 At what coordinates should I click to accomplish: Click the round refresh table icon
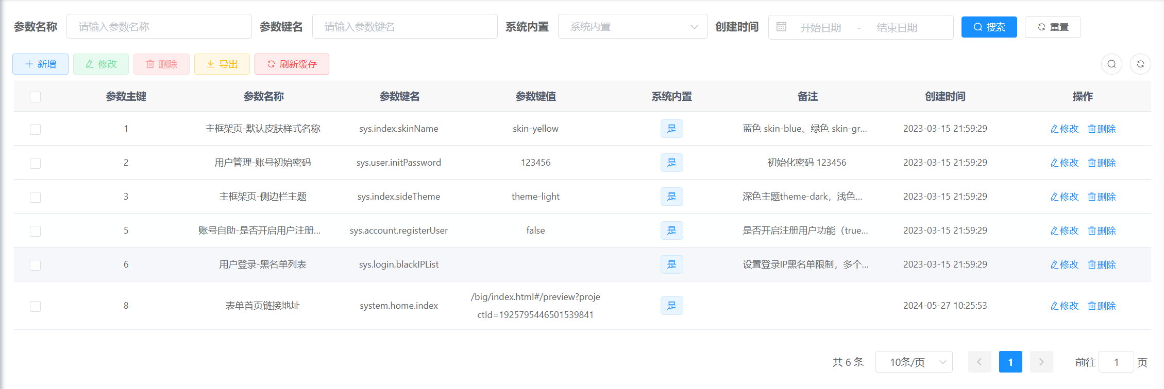1140,64
